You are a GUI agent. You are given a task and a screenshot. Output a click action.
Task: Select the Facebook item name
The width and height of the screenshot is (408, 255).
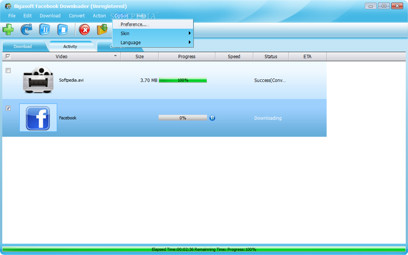[x=68, y=117]
